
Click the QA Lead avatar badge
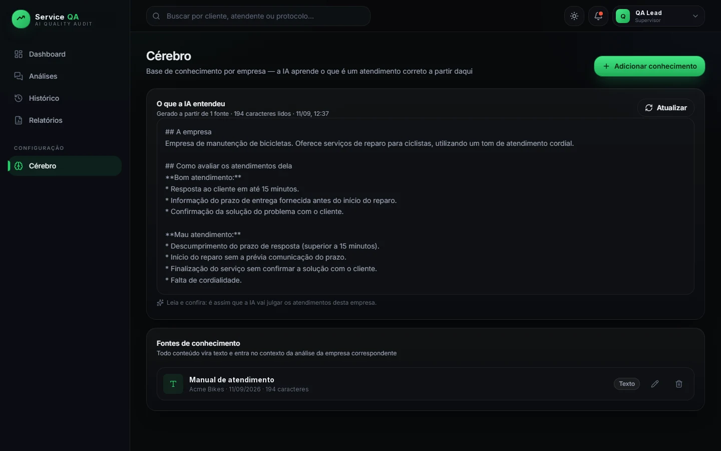tap(623, 16)
